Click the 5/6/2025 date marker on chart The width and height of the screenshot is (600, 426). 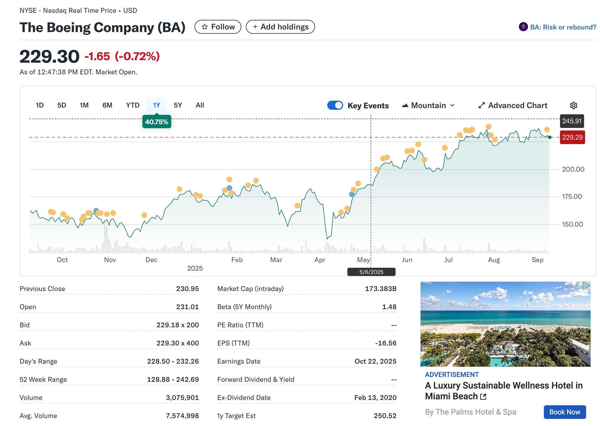pos(371,272)
